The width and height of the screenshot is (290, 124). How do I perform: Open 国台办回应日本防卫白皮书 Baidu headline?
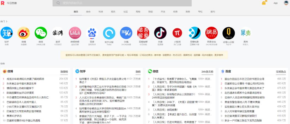(x=244, y=79)
